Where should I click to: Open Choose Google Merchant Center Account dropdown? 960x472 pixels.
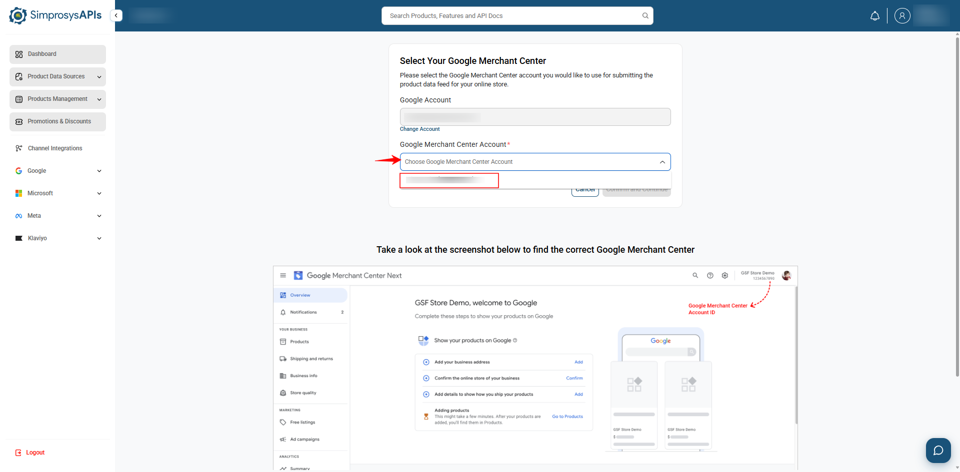point(535,162)
